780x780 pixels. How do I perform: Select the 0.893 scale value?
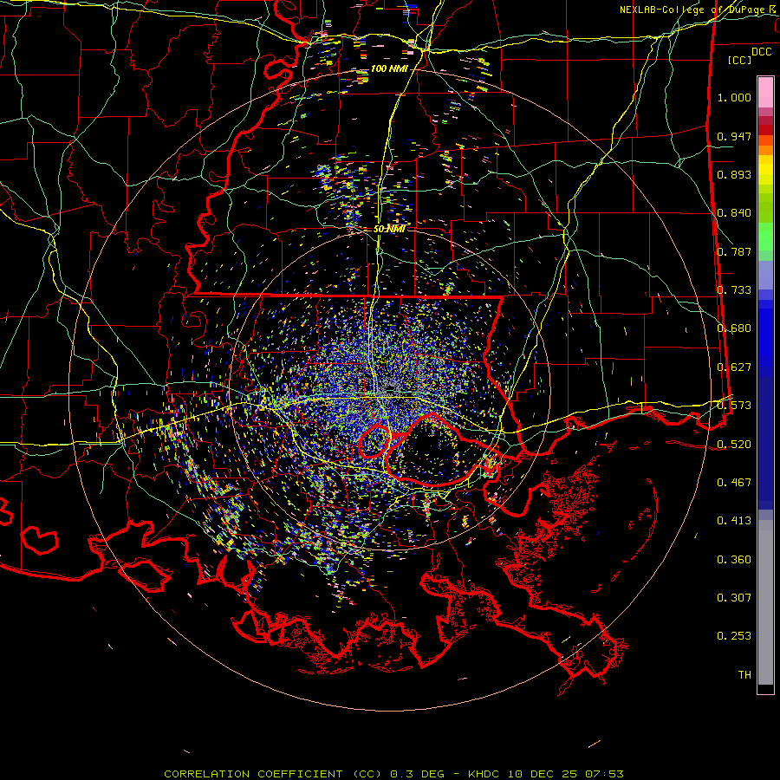point(734,174)
